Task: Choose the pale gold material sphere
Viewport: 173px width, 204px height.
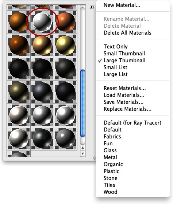Action: coord(65,46)
